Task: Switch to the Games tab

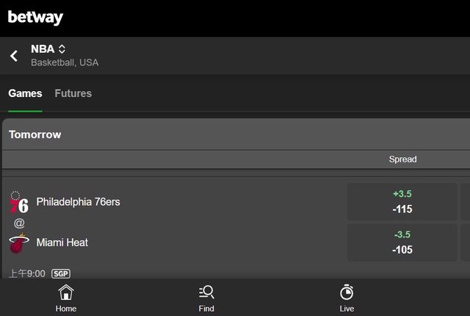Action: [x=25, y=93]
